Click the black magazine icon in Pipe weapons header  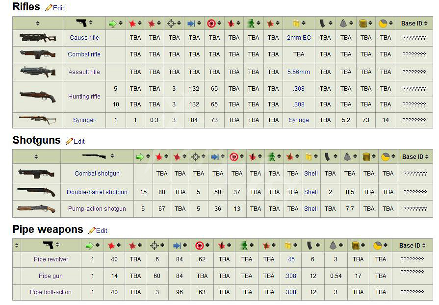pos(310,246)
